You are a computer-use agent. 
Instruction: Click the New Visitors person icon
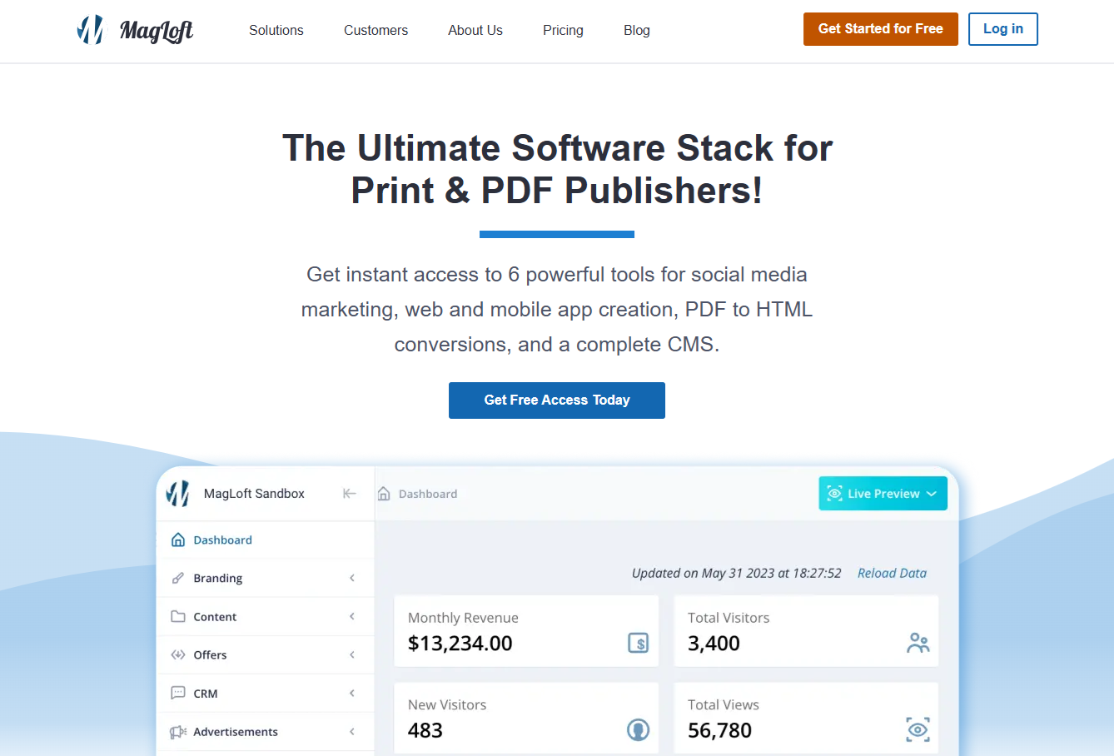638,730
